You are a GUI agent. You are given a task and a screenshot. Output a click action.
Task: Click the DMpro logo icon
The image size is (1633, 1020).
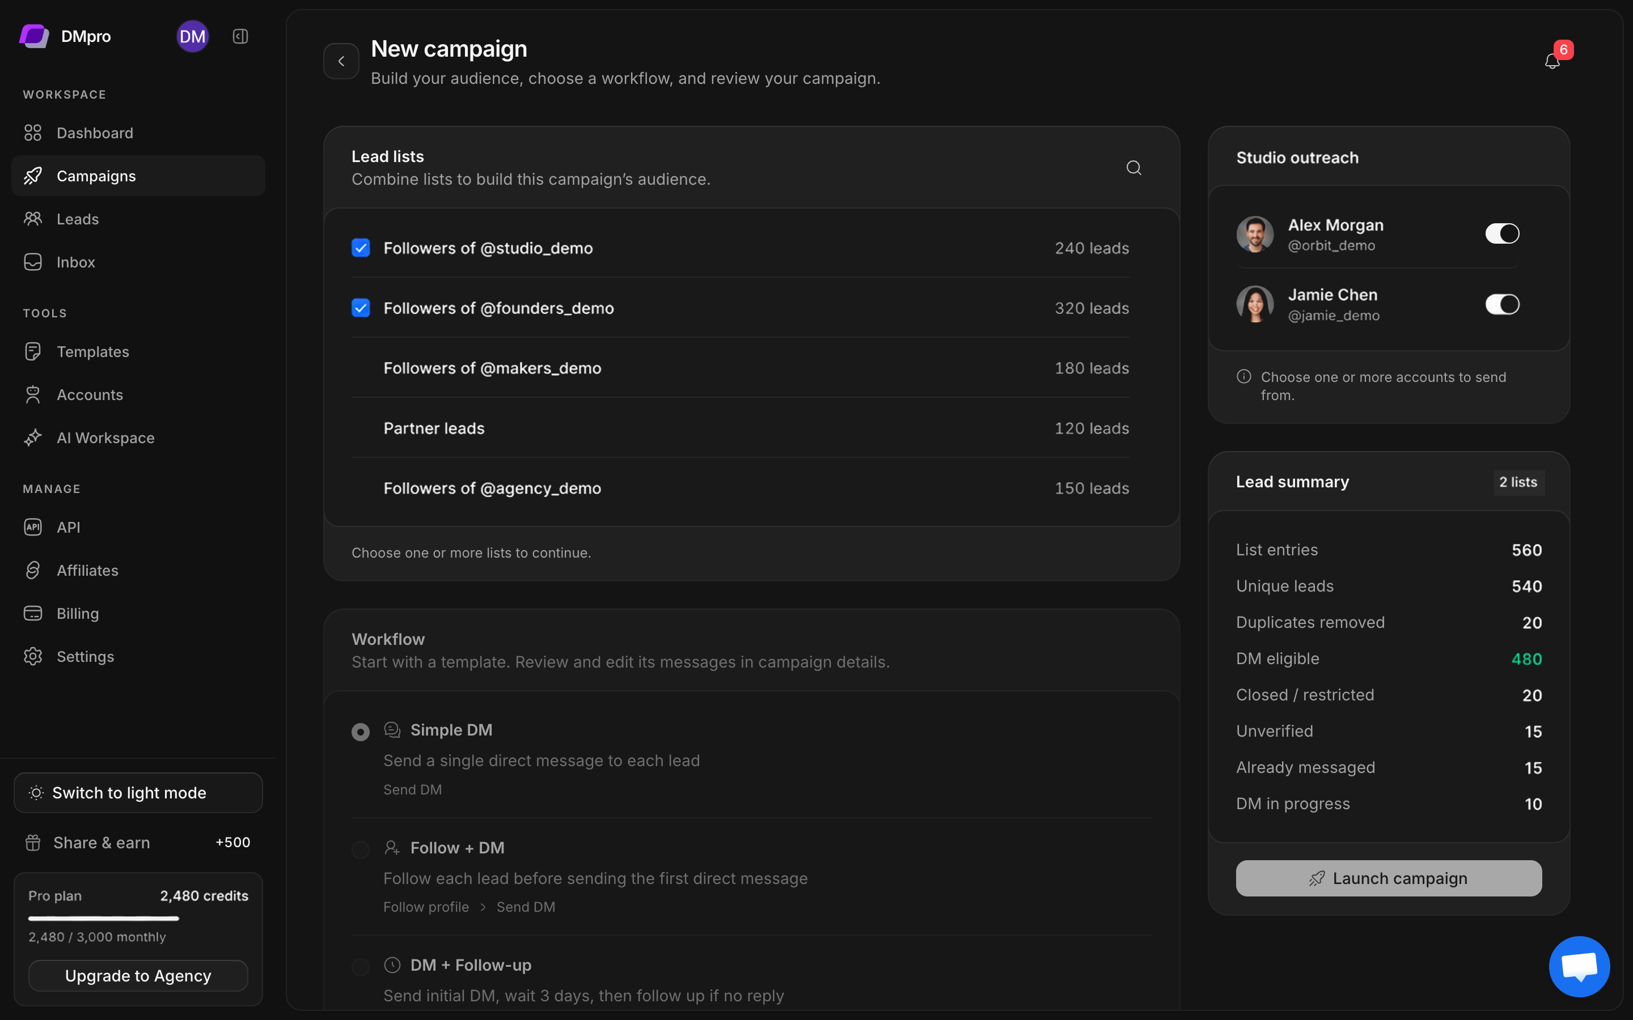pyautogui.click(x=34, y=36)
